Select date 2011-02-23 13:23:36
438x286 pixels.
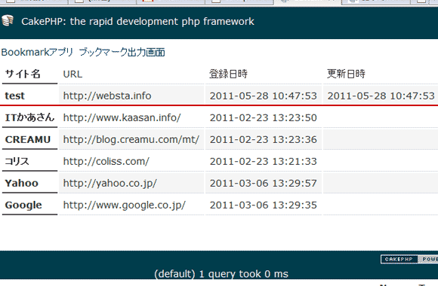(x=264, y=139)
